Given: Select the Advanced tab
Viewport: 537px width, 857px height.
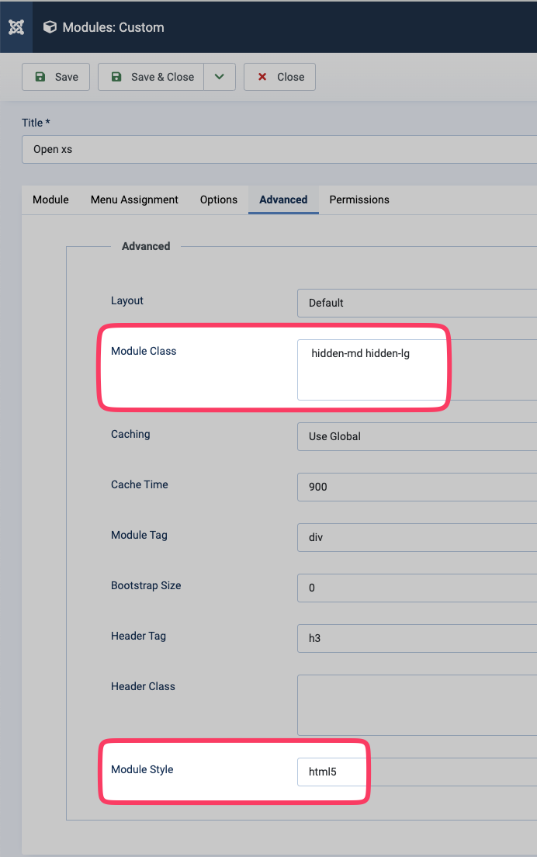Looking at the screenshot, I should pyautogui.click(x=283, y=200).
